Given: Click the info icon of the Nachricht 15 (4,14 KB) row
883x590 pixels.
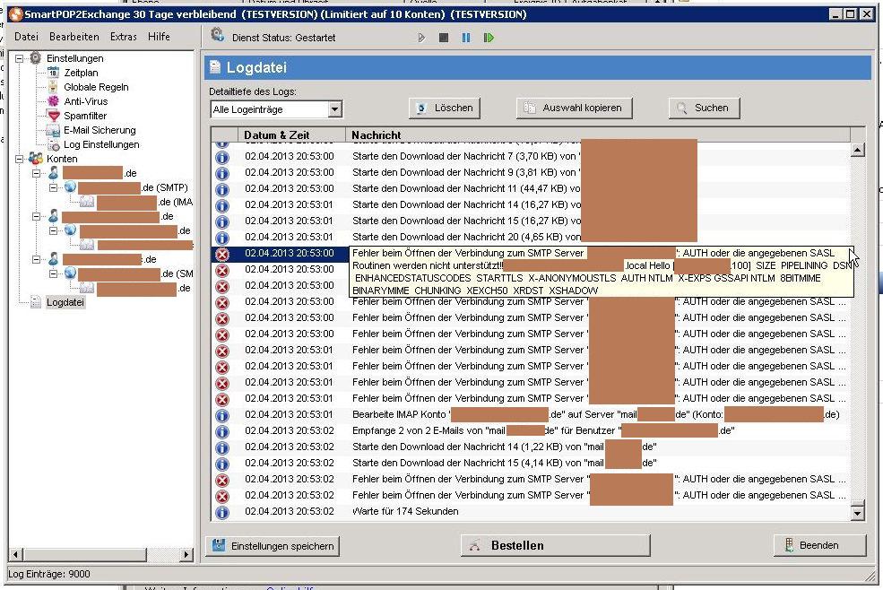Looking at the screenshot, I should pyautogui.click(x=222, y=464).
